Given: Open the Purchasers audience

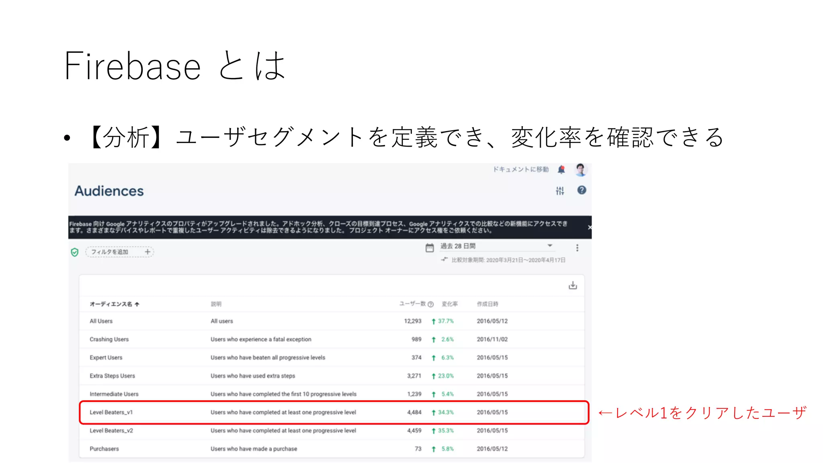Looking at the screenshot, I should (x=104, y=449).
